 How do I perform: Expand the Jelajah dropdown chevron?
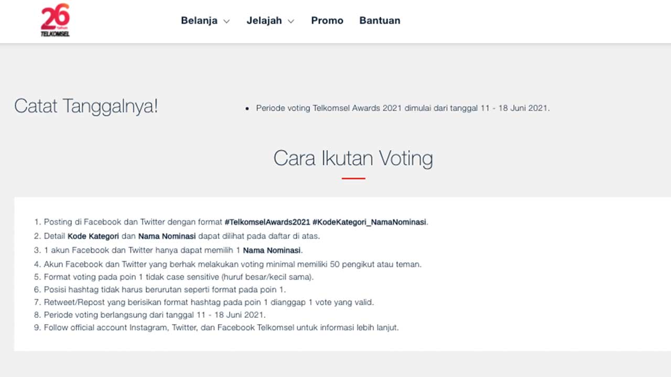coord(291,21)
